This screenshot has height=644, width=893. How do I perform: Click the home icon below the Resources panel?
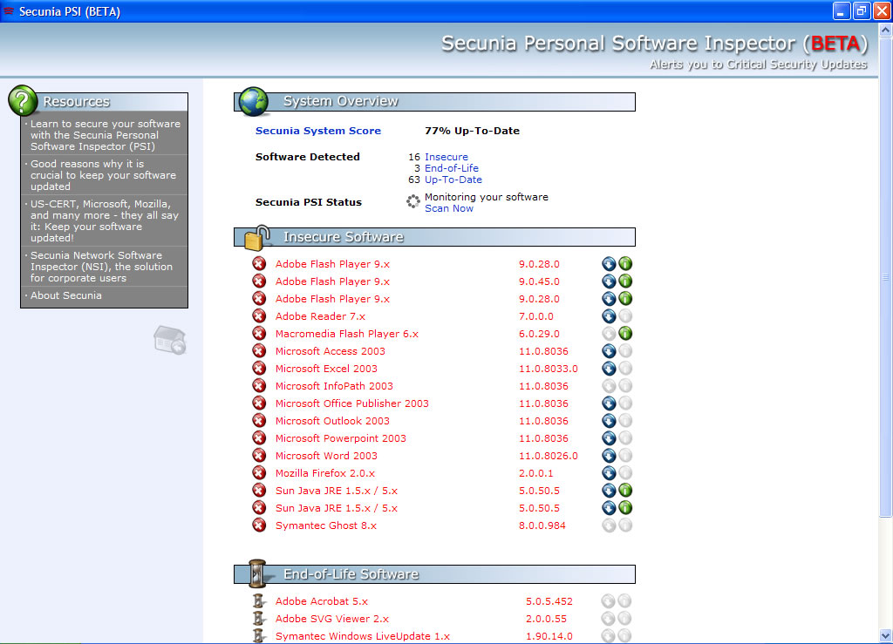(170, 340)
